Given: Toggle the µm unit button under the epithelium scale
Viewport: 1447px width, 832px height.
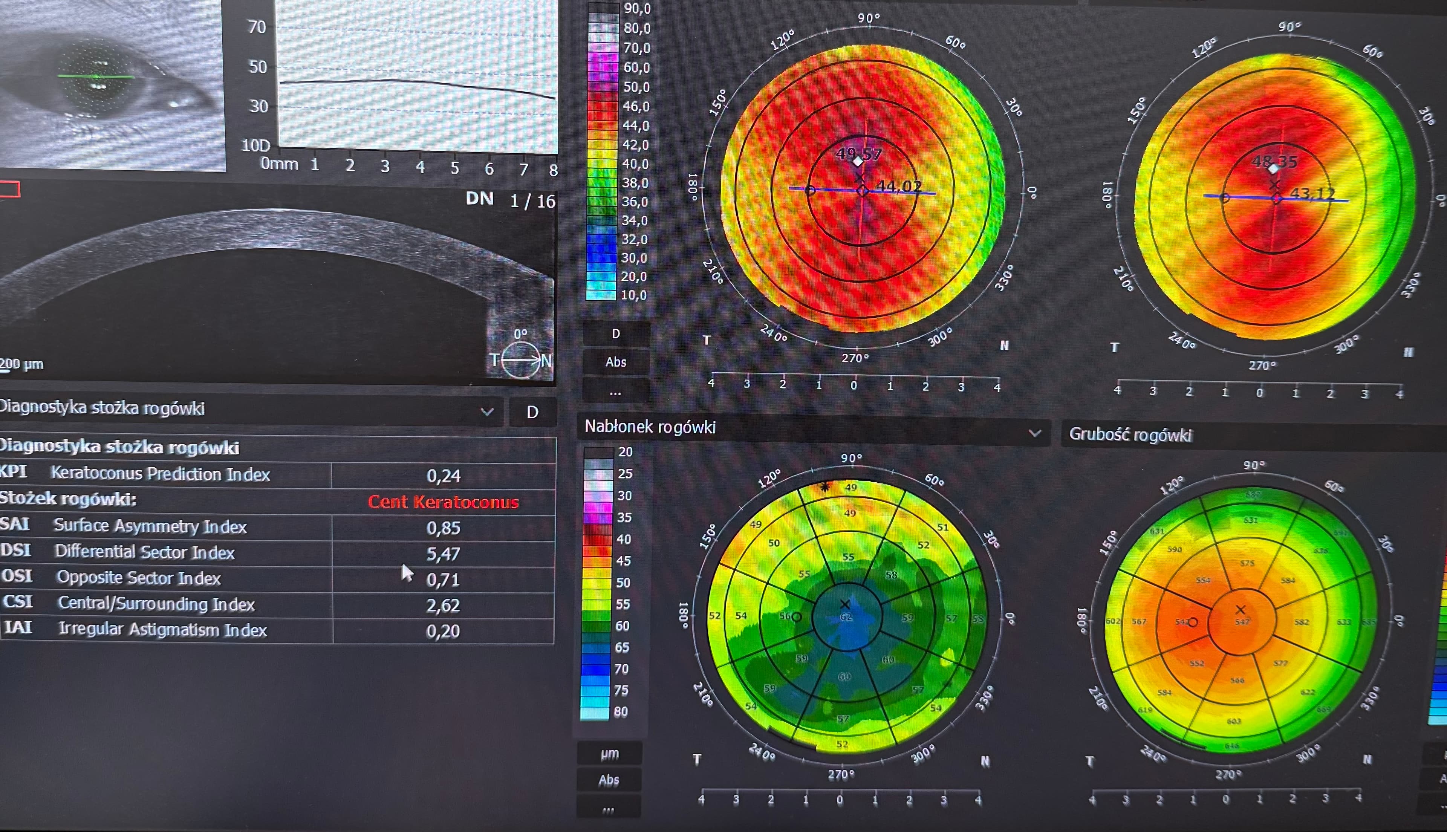Looking at the screenshot, I should pos(610,754).
